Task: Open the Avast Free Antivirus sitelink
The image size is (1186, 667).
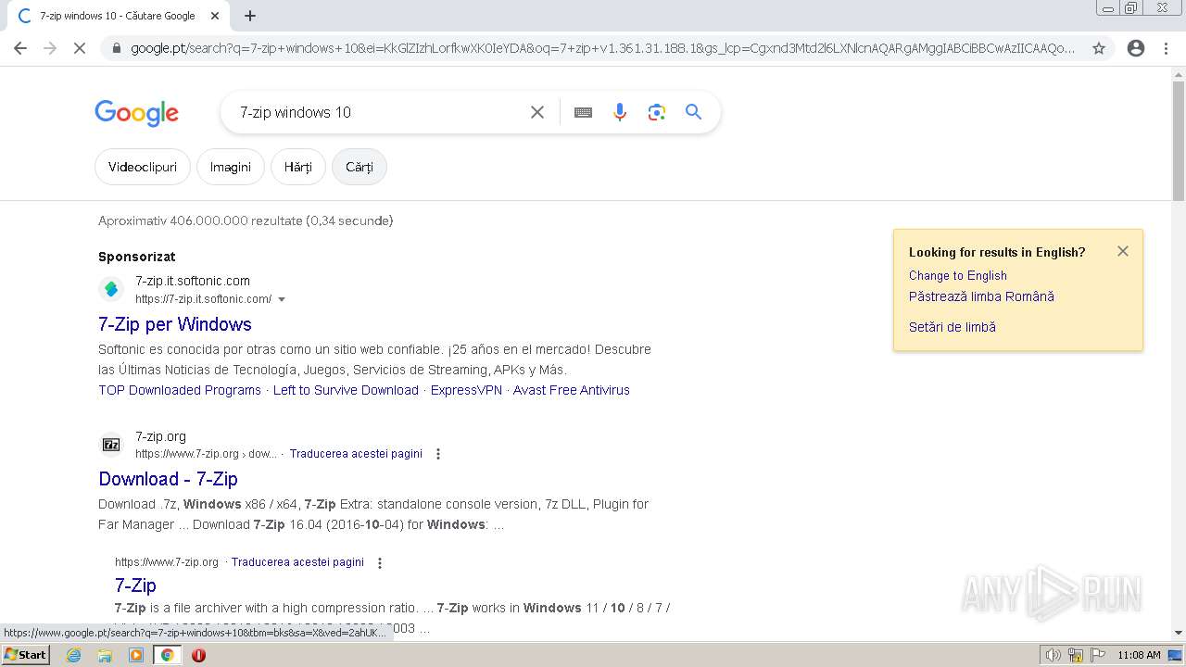Action: pos(572,390)
